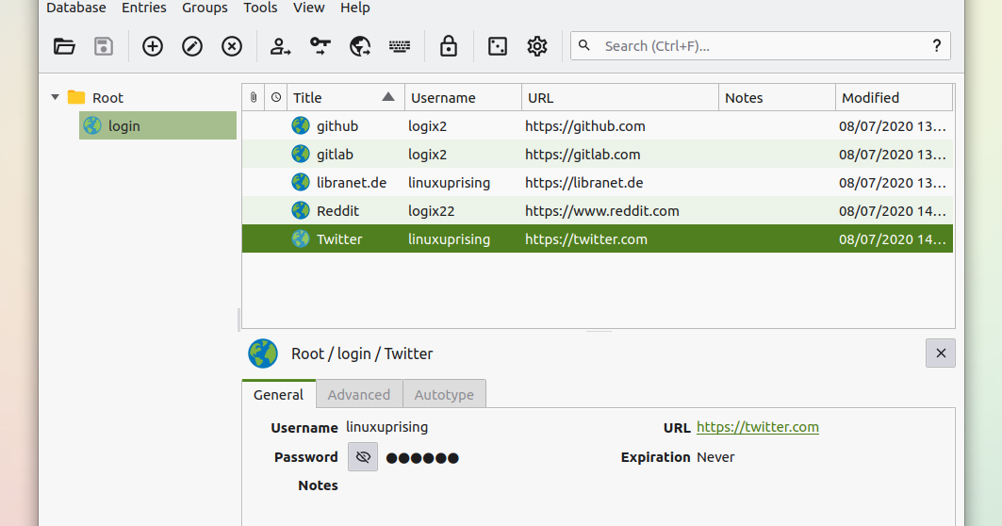Open the Database menu

[x=76, y=8]
